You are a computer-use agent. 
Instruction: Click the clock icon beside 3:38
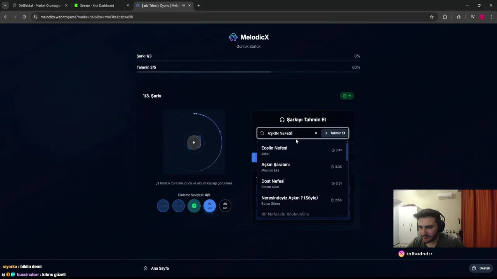332,167
